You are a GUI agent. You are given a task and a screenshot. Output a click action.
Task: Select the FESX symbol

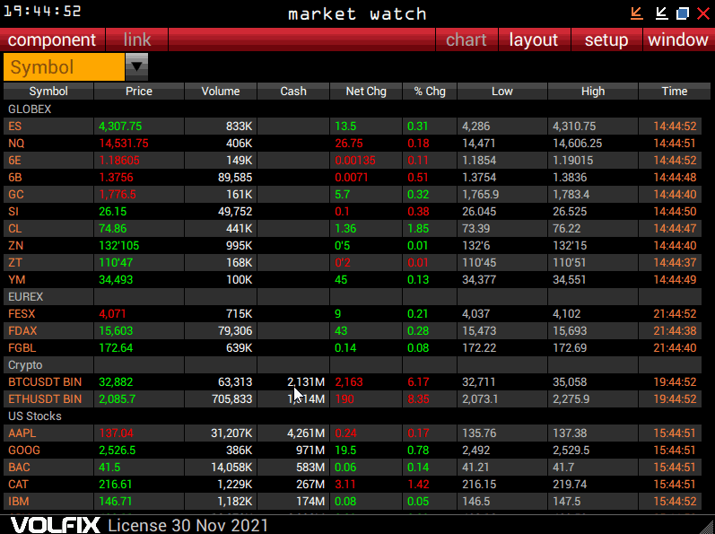(22, 314)
